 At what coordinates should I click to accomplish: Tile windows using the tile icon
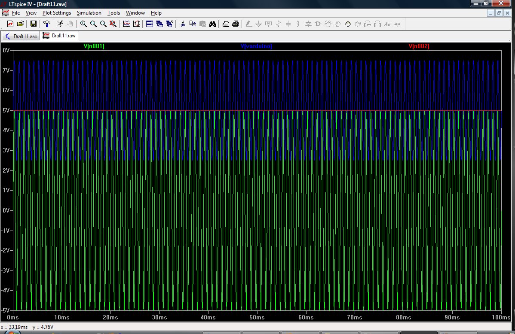(150, 24)
